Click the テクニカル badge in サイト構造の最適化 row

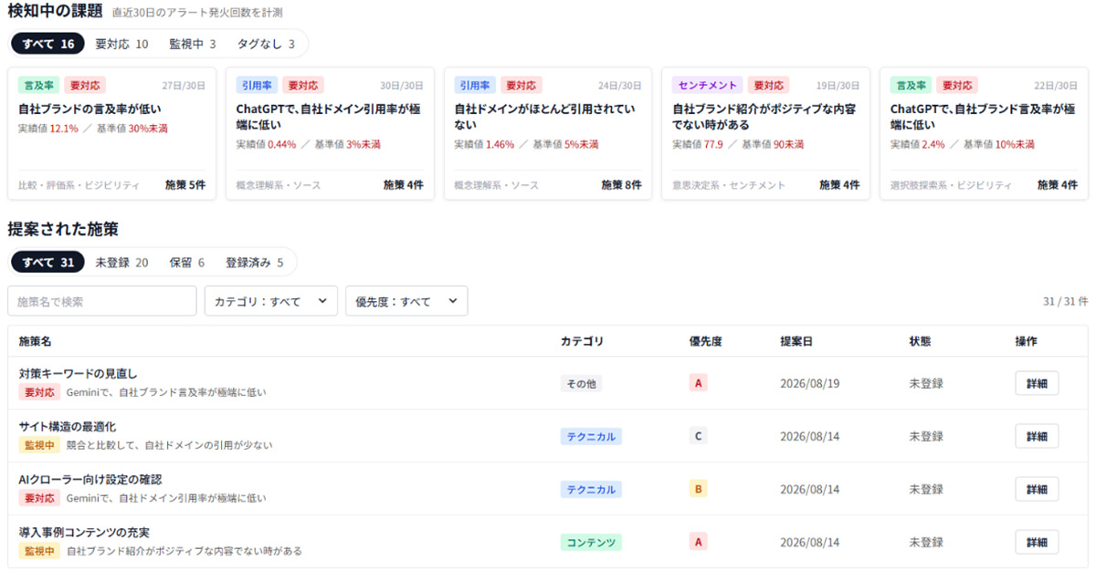(x=591, y=437)
